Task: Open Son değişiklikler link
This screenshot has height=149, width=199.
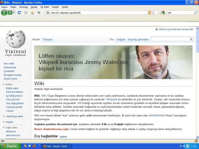Action: coord(15,103)
